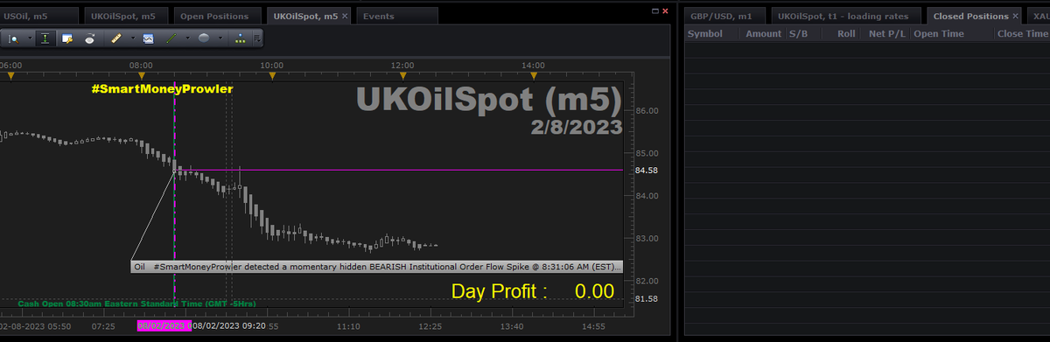Click the 83.00 price axis label
Viewport: 1050px width, 342px height.
(x=647, y=238)
